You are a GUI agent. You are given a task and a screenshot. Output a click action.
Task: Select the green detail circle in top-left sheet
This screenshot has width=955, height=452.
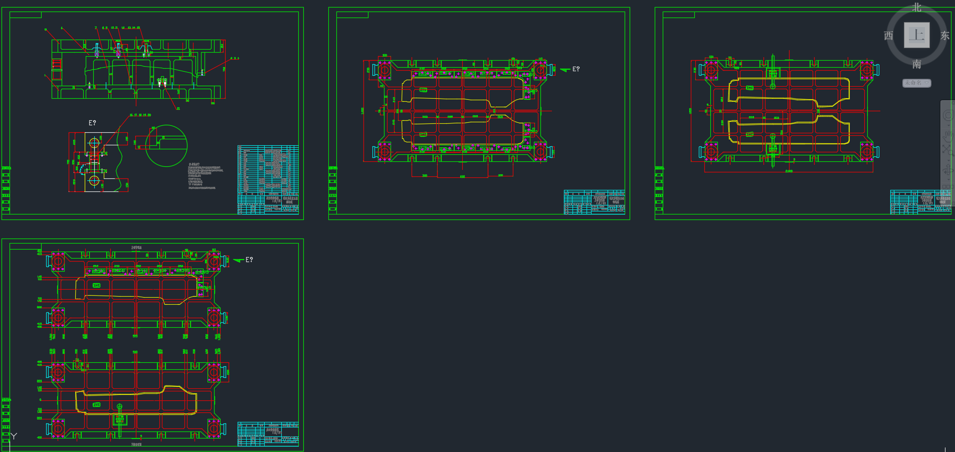166,146
